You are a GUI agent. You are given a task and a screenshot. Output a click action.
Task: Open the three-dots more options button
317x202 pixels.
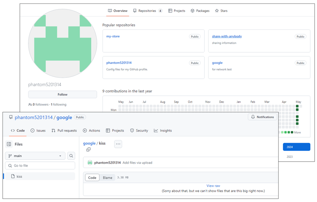pyautogui.click(x=118, y=144)
